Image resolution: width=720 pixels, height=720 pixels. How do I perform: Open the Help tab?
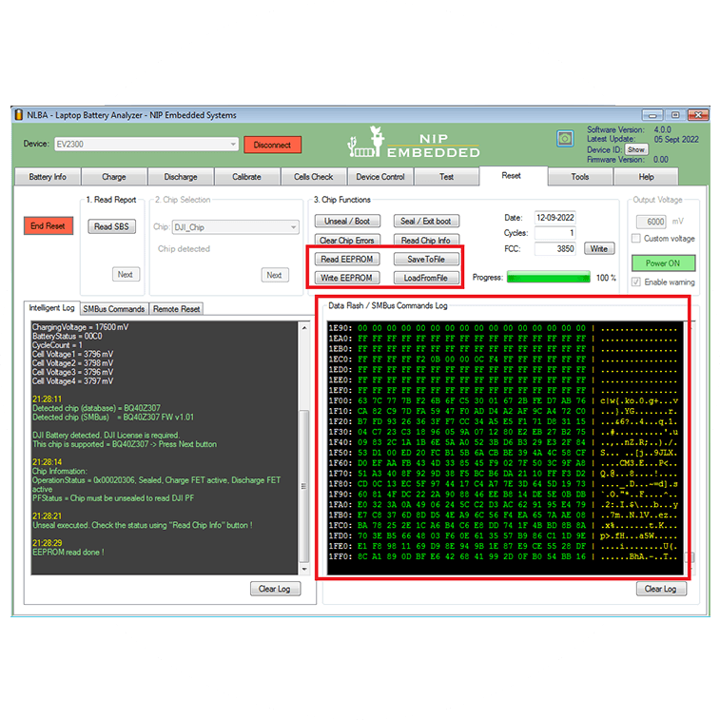(646, 177)
